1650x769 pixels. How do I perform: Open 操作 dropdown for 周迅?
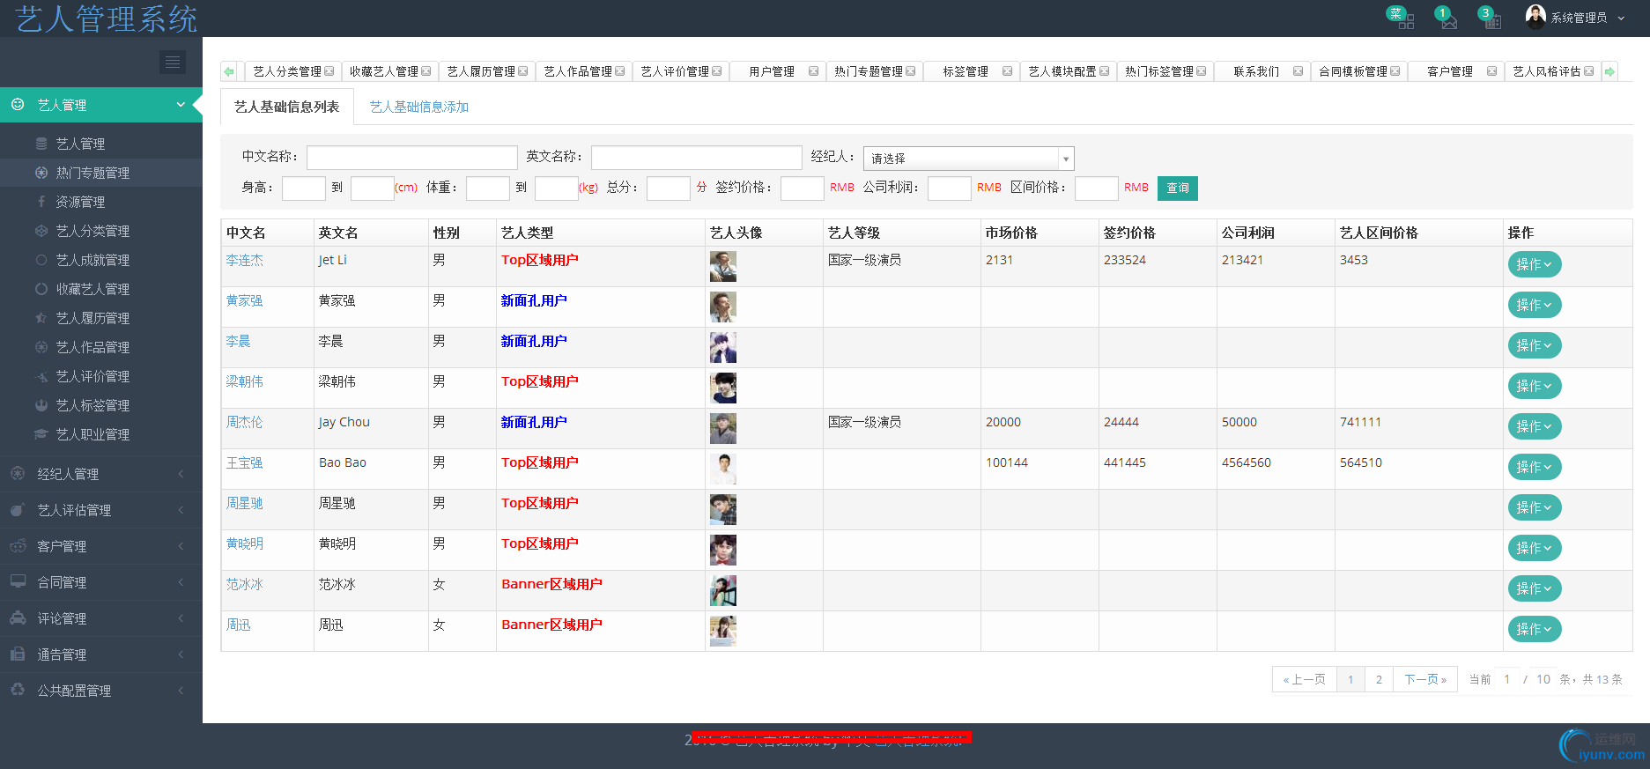1534,629
